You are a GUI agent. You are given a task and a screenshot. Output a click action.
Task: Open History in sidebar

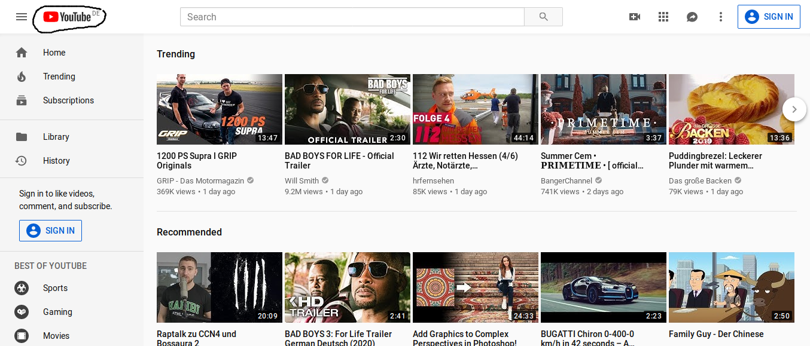point(72,161)
